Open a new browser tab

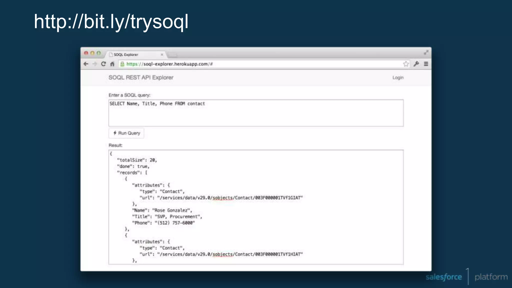coord(172,54)
